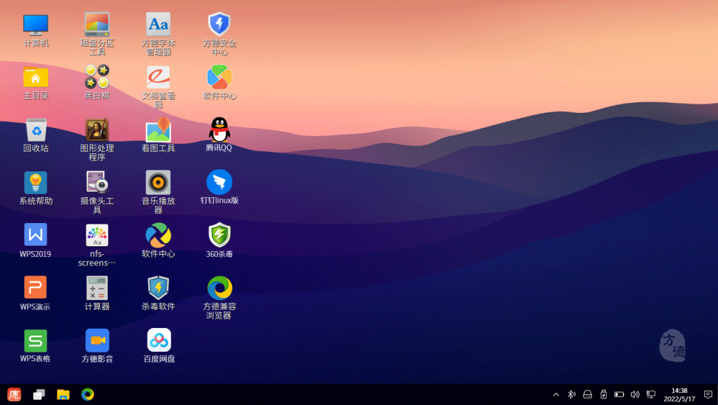
Task: Open the volume speaker tray icon
Action: [635, 394]
